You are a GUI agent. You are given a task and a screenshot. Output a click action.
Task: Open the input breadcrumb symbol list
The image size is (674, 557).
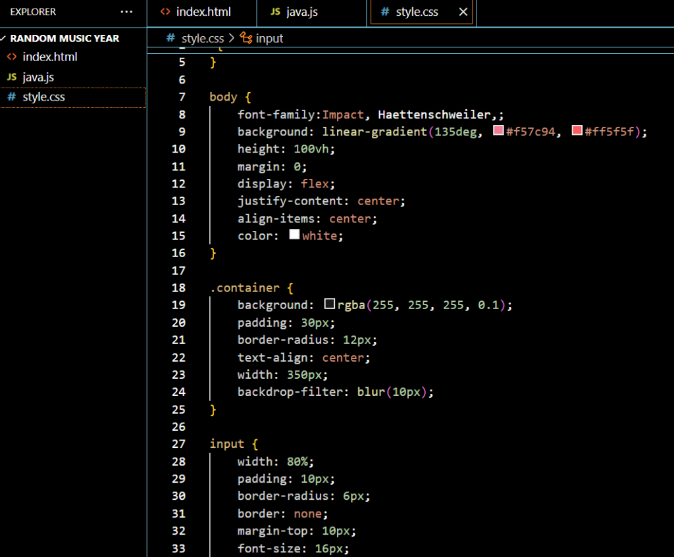pyautogui.click(x=269, y=38)
